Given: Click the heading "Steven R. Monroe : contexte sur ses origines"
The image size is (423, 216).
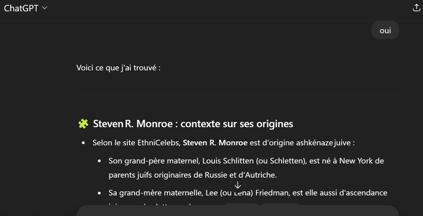Looking at the screenshot, I should (x=193, y=124).
